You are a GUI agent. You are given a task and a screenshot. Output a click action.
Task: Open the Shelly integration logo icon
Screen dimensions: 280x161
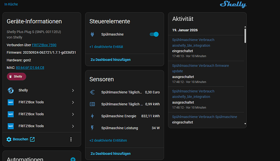(x=11, y=90)
